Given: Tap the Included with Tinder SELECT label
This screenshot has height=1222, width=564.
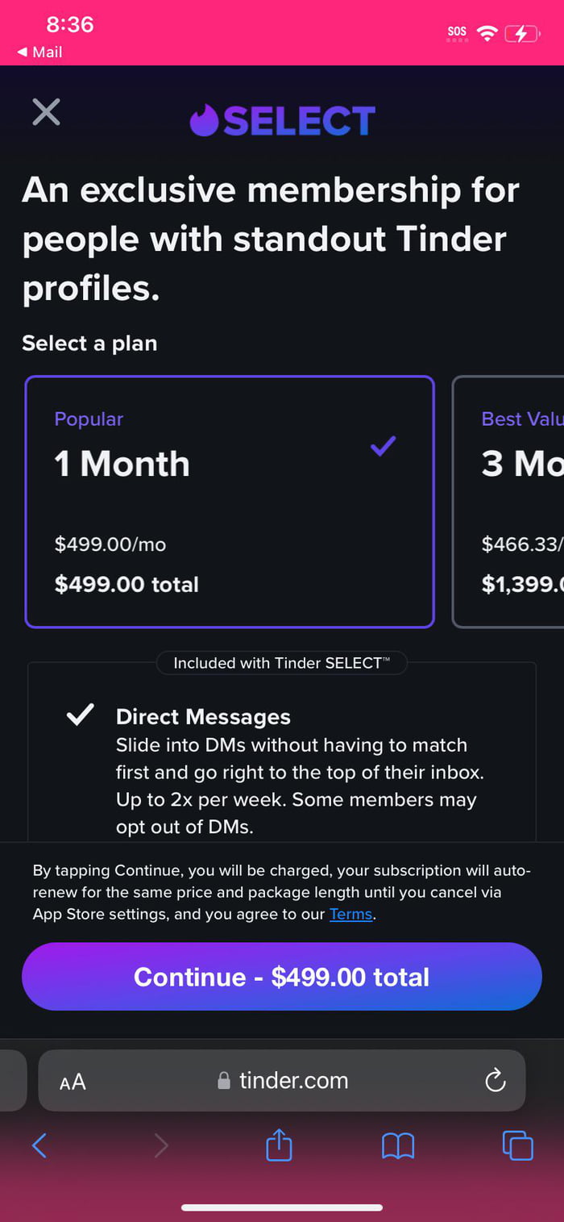Looking at the screenshot, I should pyautogui.click(x=281, y=663).
